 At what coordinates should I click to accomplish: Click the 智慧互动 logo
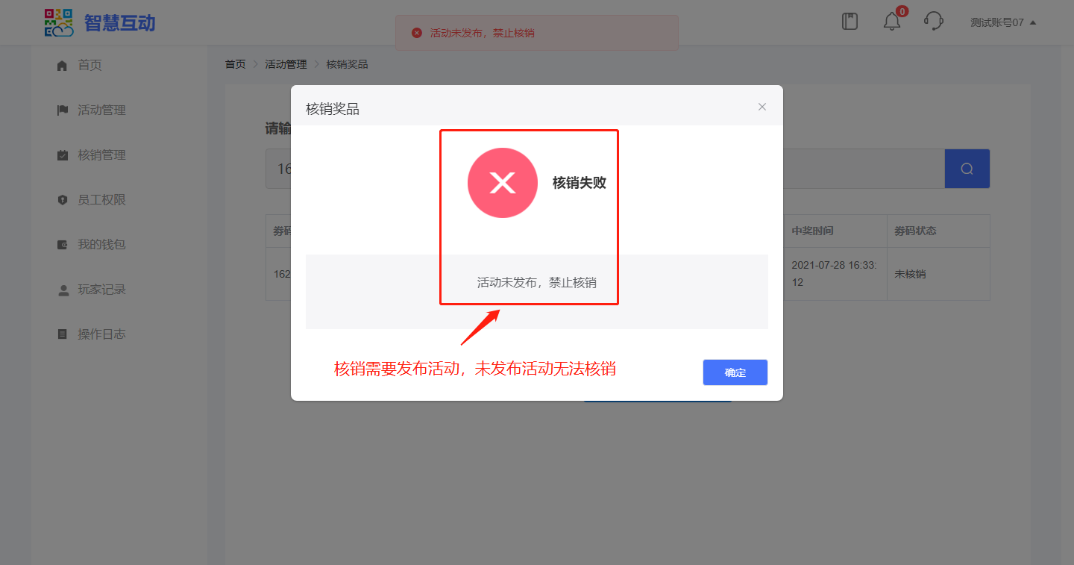tap(100, 22)
